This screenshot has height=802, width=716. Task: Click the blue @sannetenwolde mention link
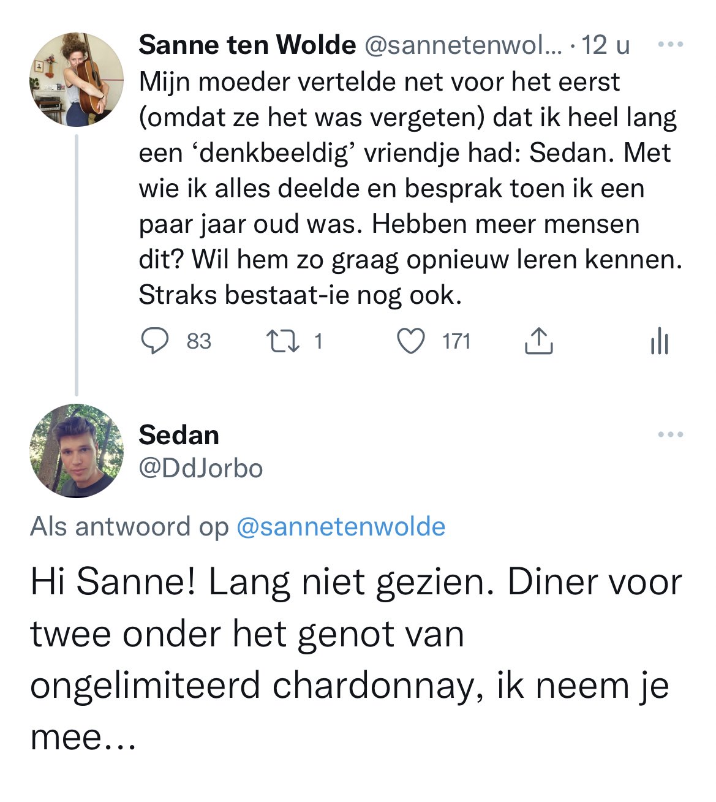point(341,527)
